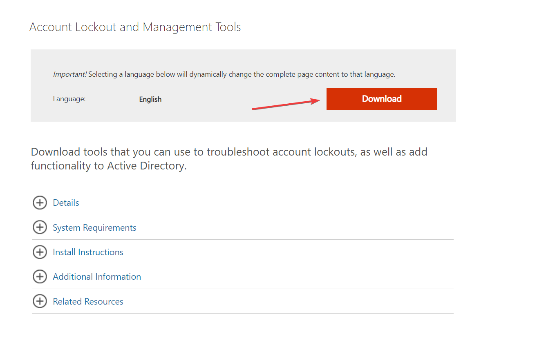Click the Additional Information plus icon

click(x=40, y=276)
